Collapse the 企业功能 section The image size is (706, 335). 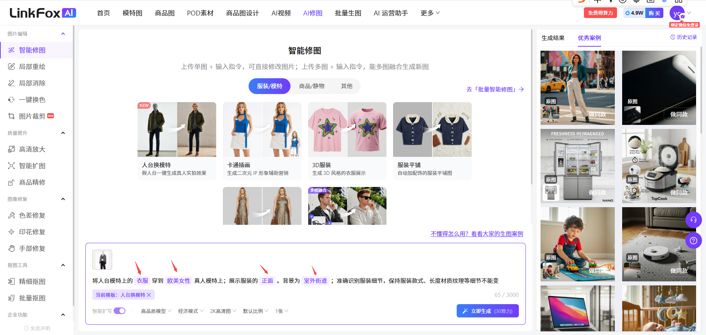click(63, 315)
